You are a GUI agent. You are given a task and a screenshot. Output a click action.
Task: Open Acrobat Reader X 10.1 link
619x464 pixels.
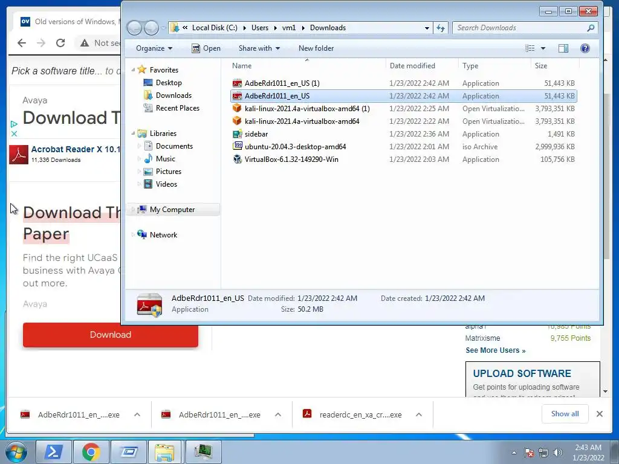click(x=76, y=149)
